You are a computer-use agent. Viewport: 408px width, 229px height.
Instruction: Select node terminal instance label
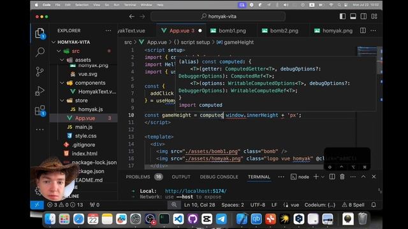pyautogui.click(x=300, y=177)
